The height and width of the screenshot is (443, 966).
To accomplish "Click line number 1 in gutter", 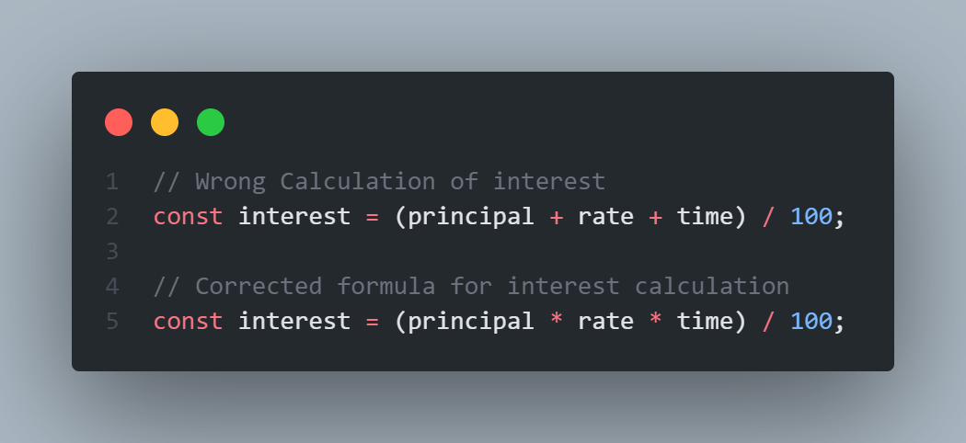I will click(112, 182).
